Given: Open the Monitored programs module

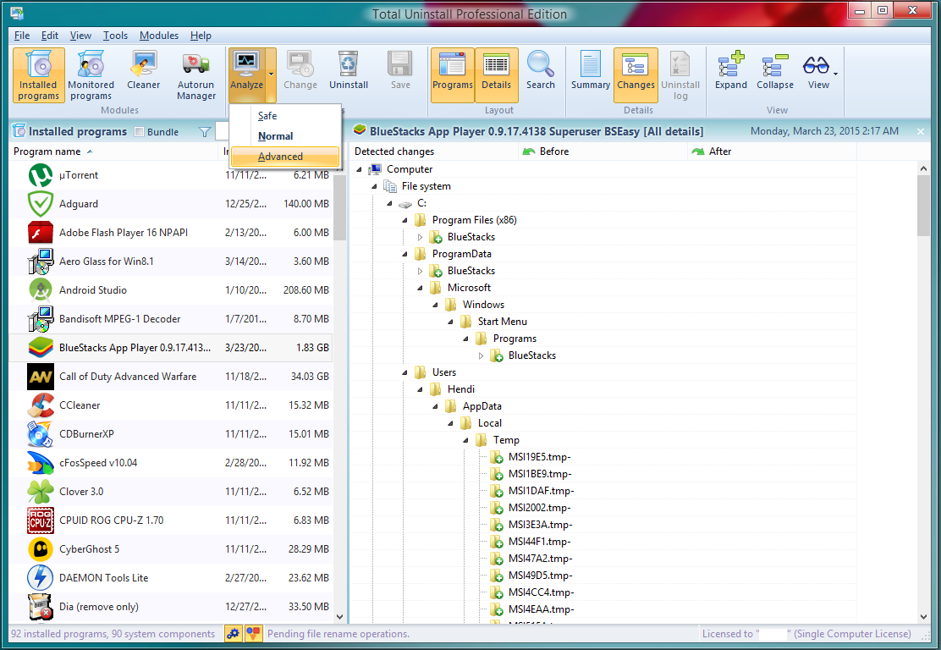Looking at the screenshot, I should 91,75.
